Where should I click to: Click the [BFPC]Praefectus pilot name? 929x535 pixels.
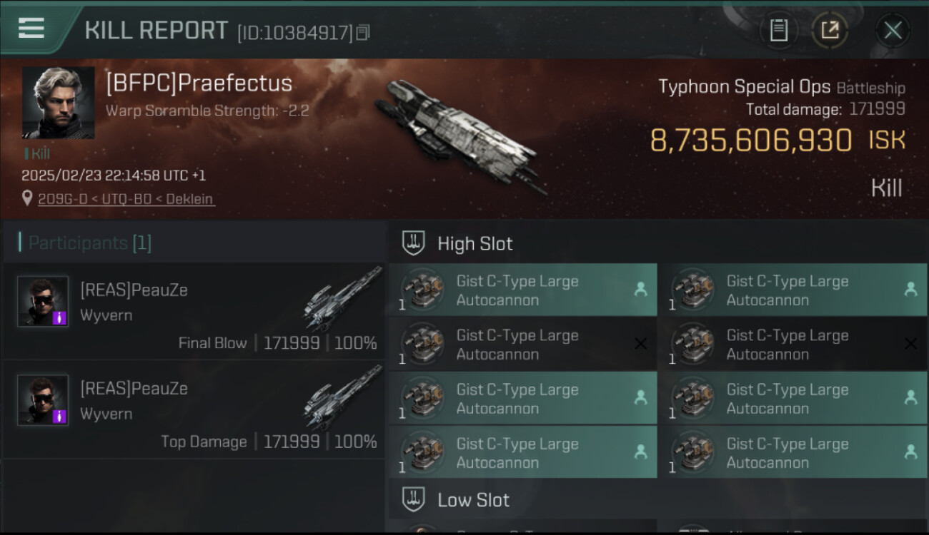pyautogui.click(x=199, y=83)
